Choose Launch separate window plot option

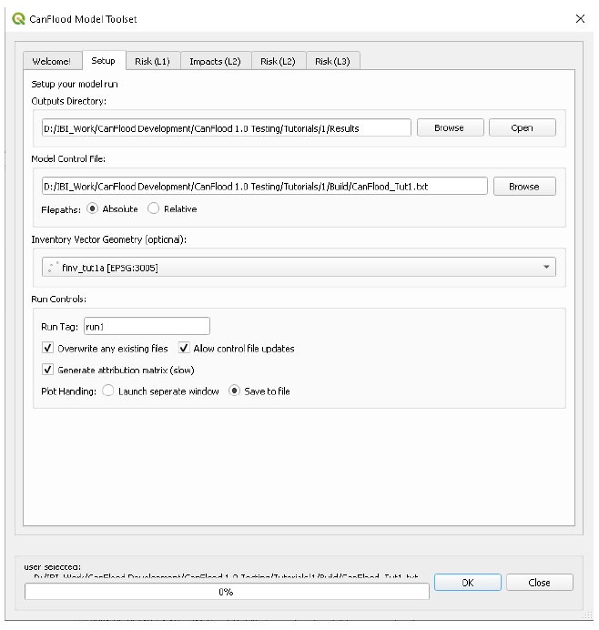[x=108, y=391]
